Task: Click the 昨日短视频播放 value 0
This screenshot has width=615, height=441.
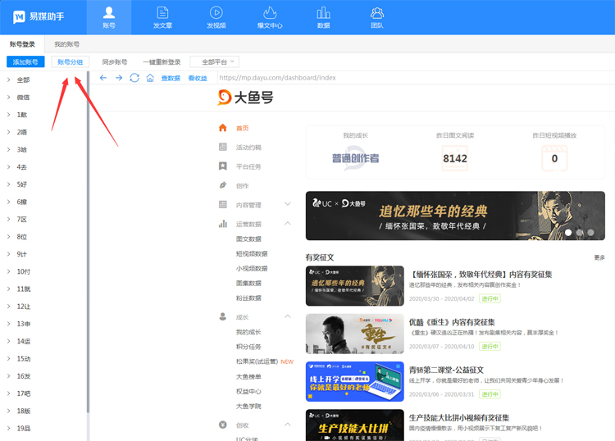Action: click(x=554, y=158)
